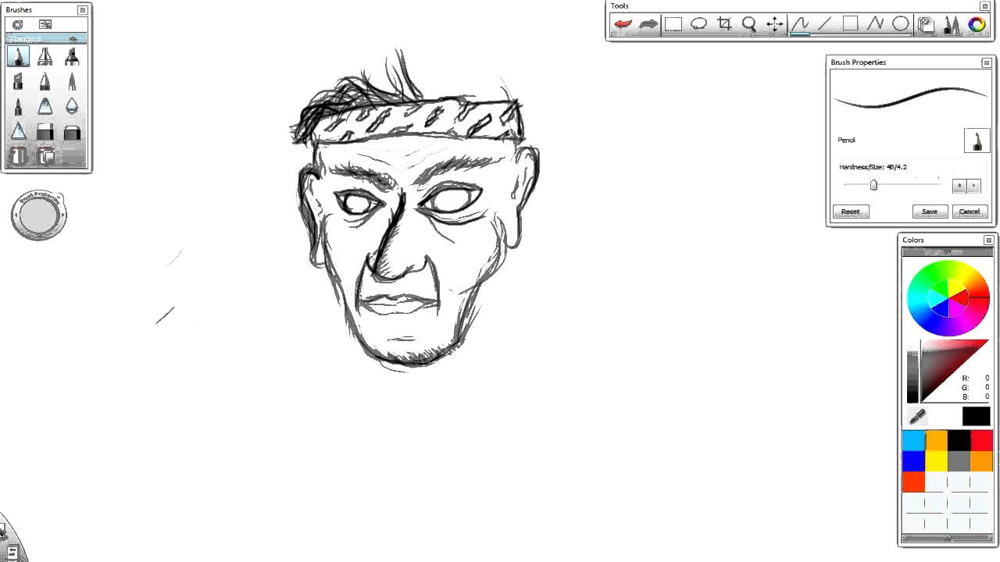Click the Hardness/Size slider handle

click(x=873, y=185)
